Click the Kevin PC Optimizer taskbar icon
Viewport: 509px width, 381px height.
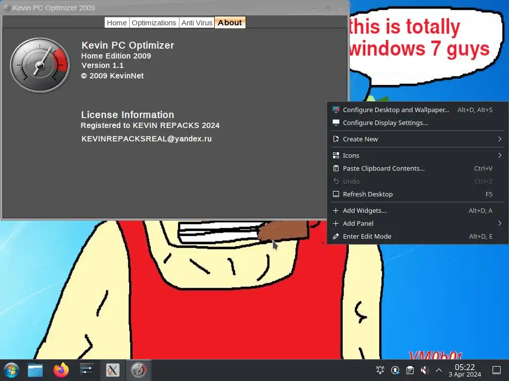(139, 370)
